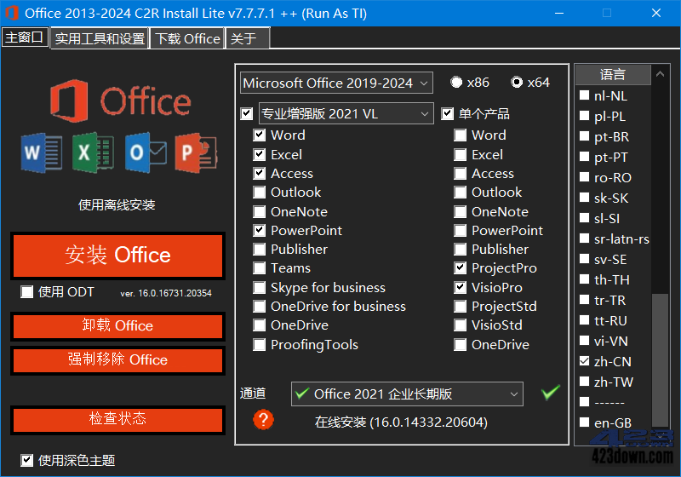The height and width of the screenshot is (477, 681).
Task: Check the tr-TR language checkbox
Action: point(585,300)
